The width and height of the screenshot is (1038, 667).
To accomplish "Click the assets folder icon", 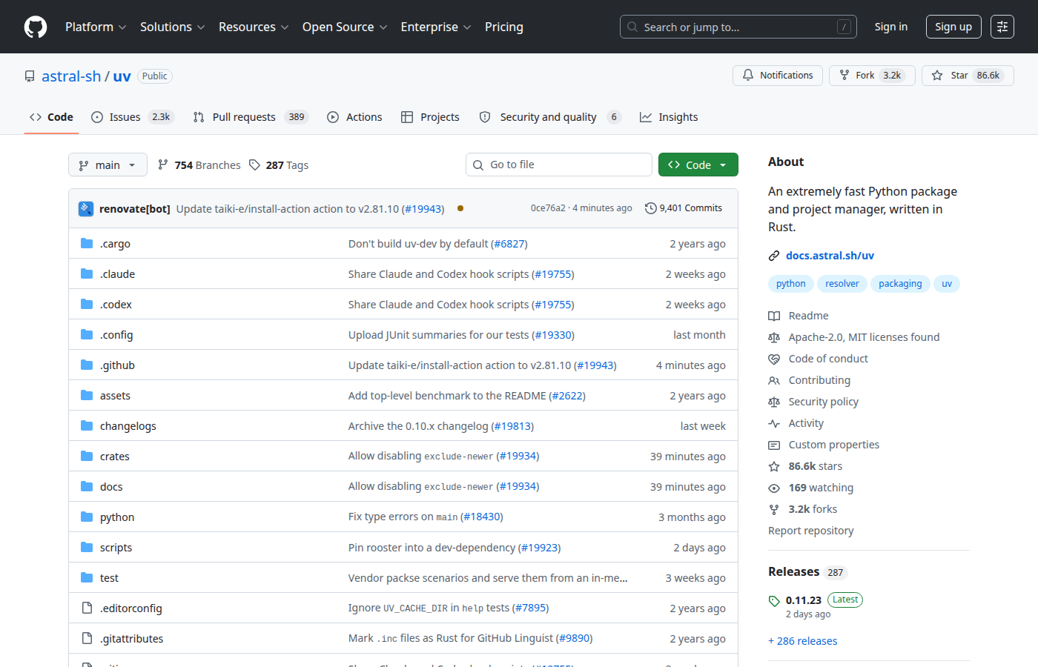I will [87, 395].
